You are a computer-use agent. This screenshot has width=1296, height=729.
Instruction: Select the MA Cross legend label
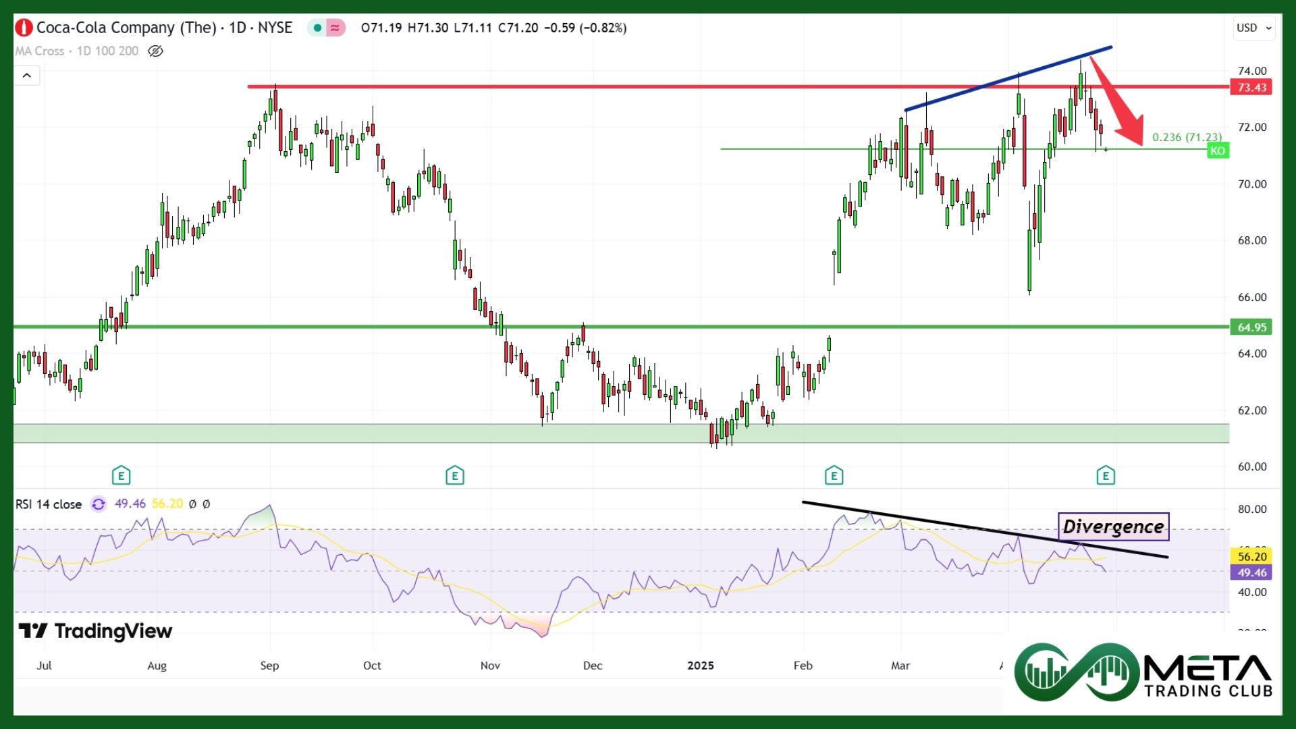[x=77, y=51]
